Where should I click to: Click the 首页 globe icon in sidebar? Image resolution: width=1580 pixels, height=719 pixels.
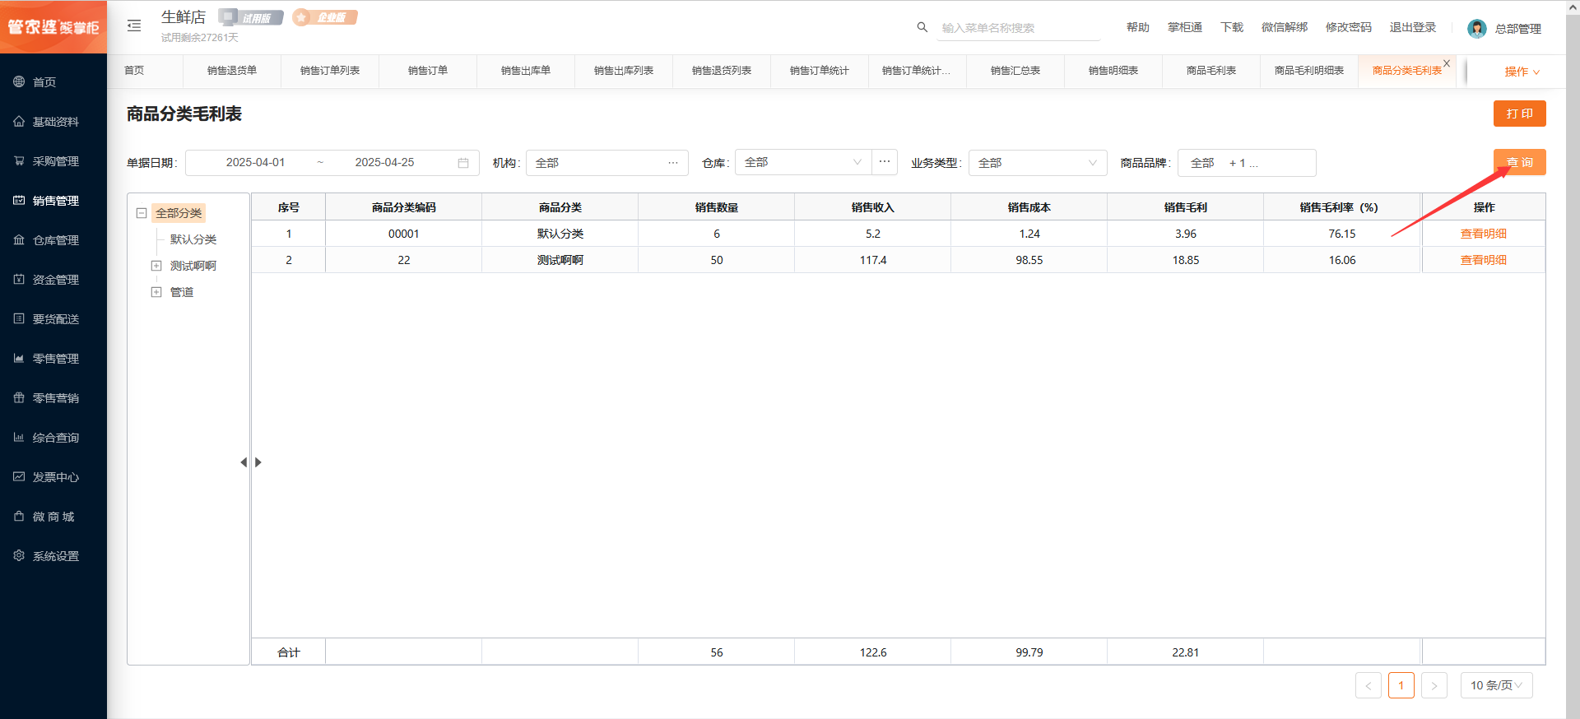click(19, 81)
